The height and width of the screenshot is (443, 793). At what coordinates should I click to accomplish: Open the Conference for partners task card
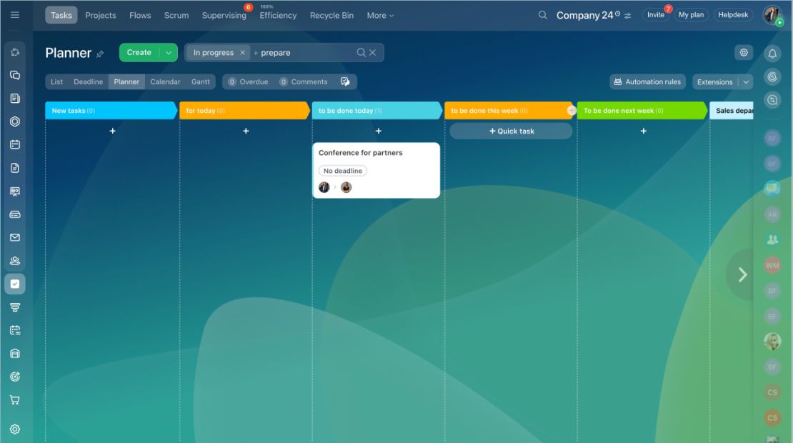point(376,171)
